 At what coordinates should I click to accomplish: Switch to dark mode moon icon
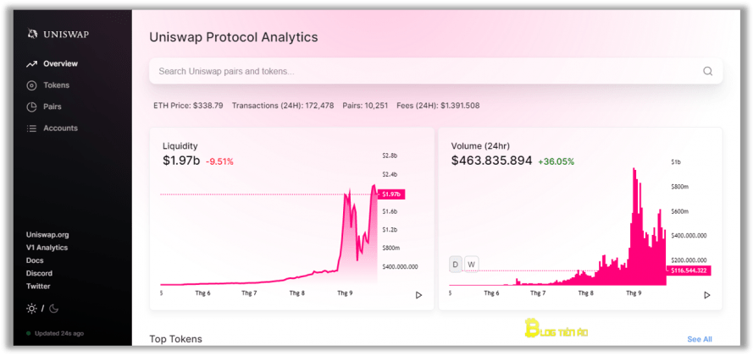pos(54,309)
